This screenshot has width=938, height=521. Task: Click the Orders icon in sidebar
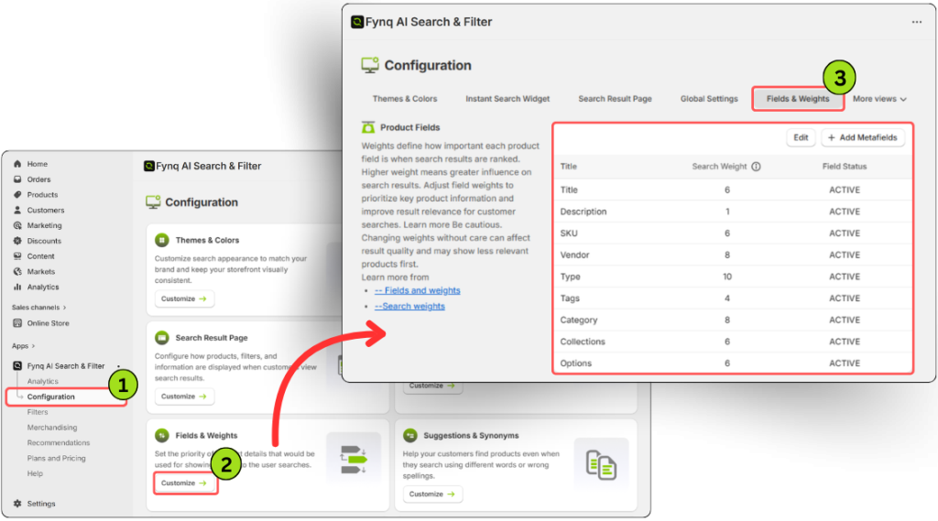(x=17, y=179)
